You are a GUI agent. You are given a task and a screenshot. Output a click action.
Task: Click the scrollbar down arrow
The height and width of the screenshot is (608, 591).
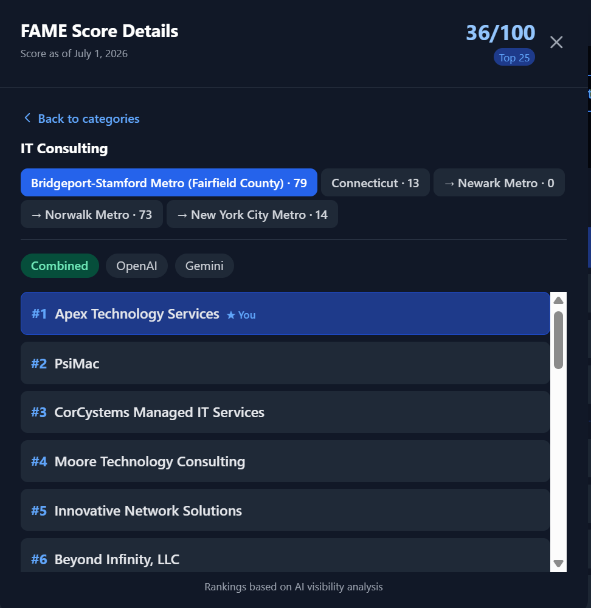tap(558, 564)
